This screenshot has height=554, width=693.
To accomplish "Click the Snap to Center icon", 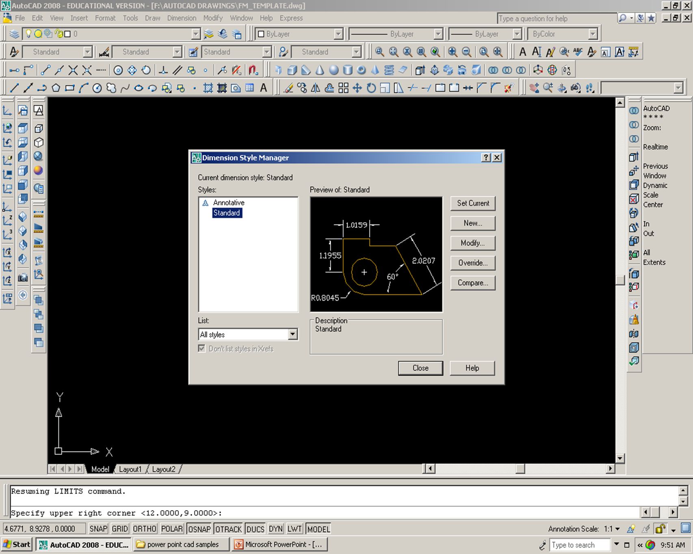I will [x=118, y=70].
